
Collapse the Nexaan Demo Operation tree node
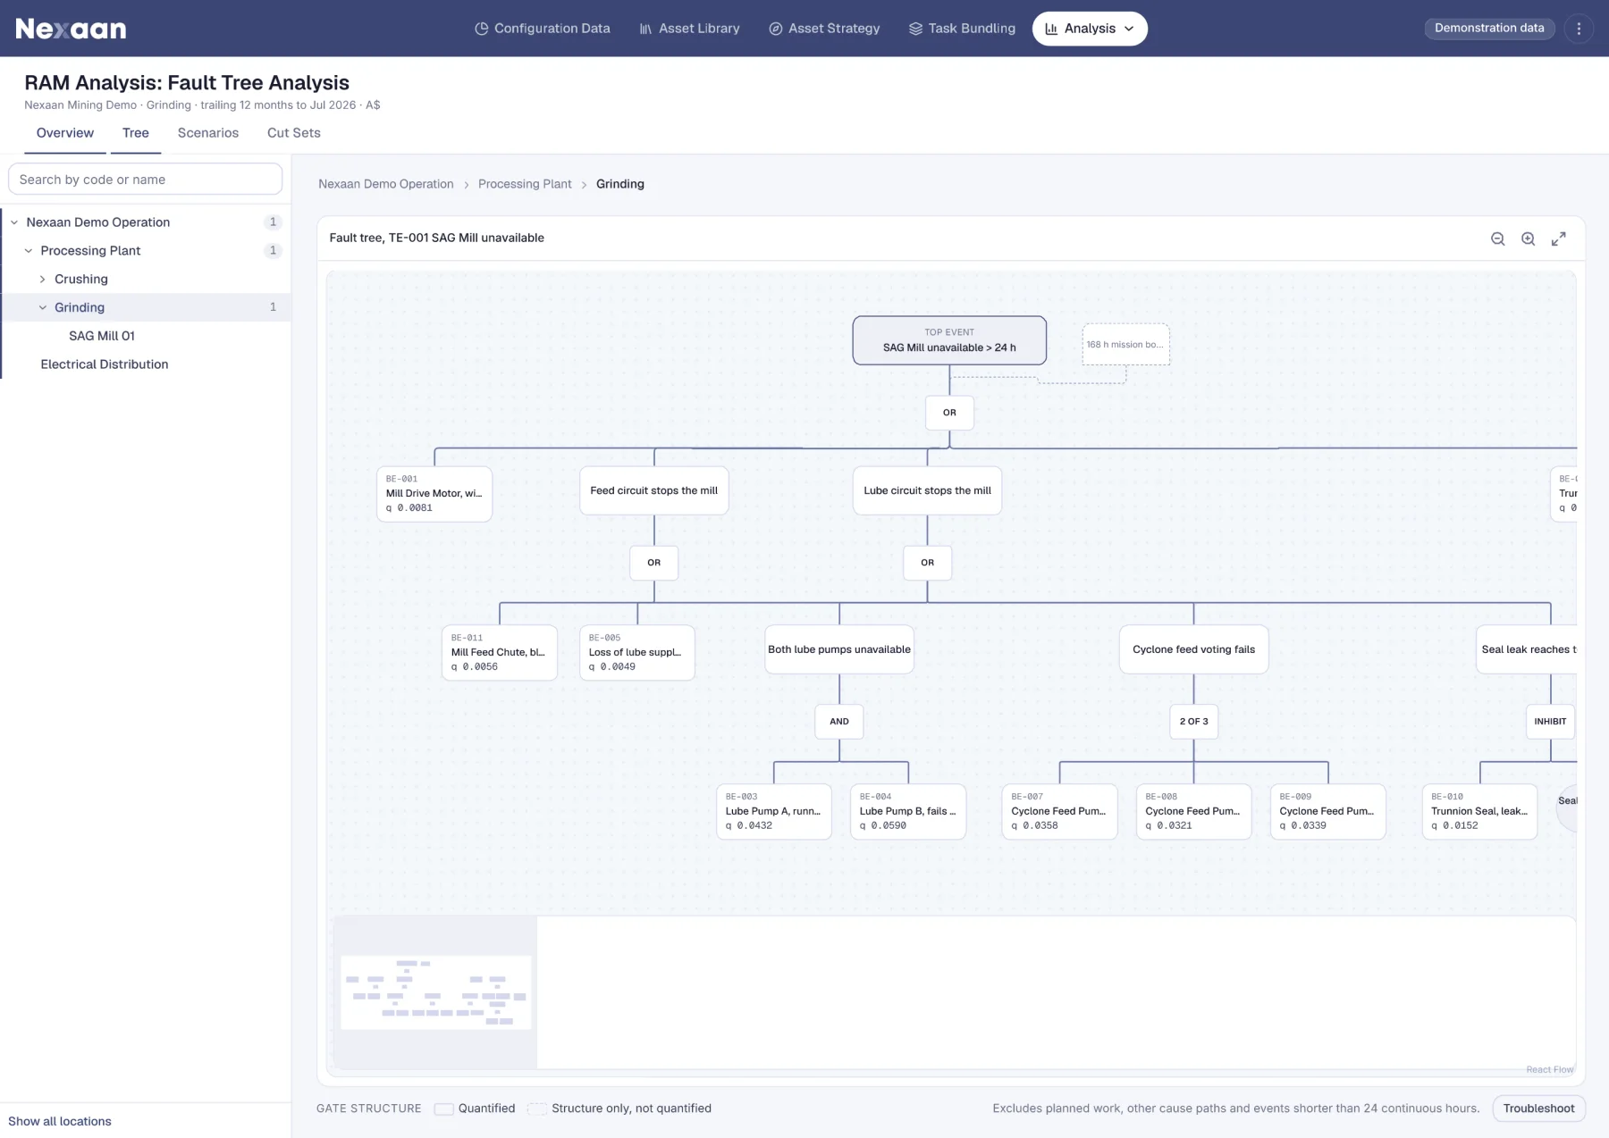pyautogui.click(x=14, y=222)
